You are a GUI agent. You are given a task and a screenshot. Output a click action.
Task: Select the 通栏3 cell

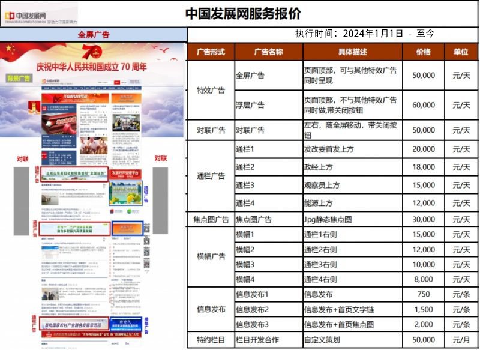[x=269, y=185]
